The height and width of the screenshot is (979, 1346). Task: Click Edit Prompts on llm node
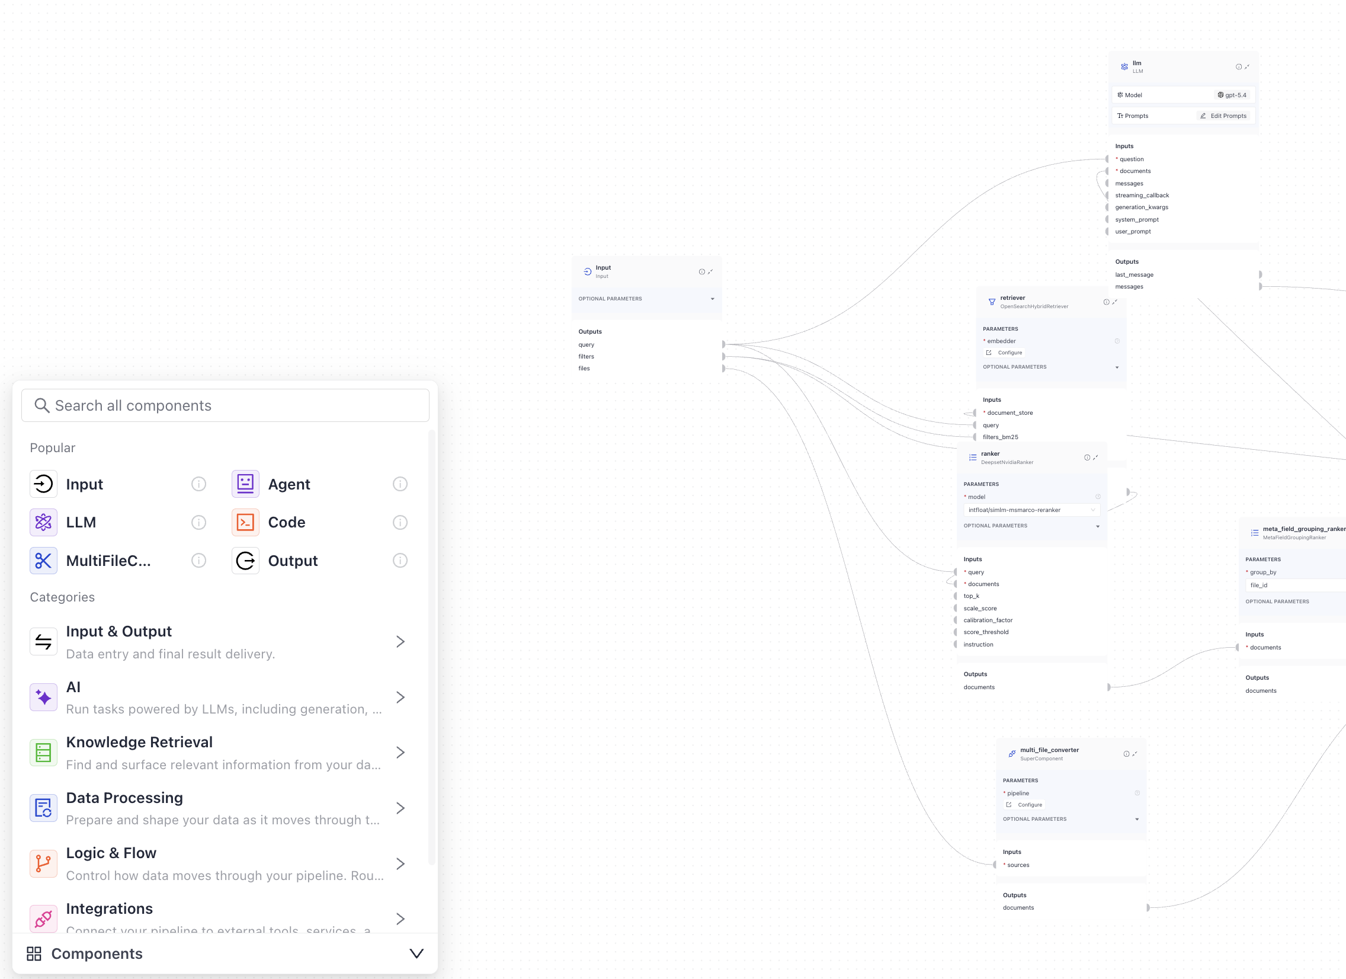(1223, 116)
